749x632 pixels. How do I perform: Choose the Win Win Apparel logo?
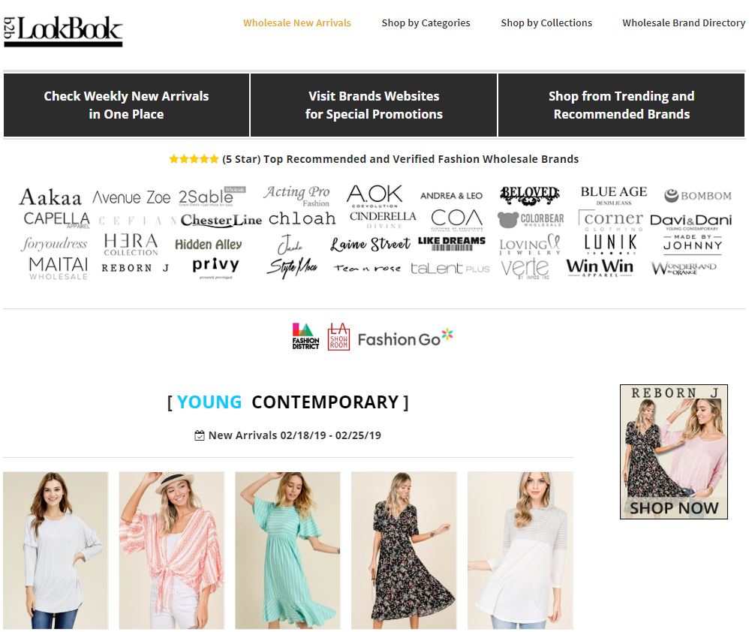[x=600, y=267]
